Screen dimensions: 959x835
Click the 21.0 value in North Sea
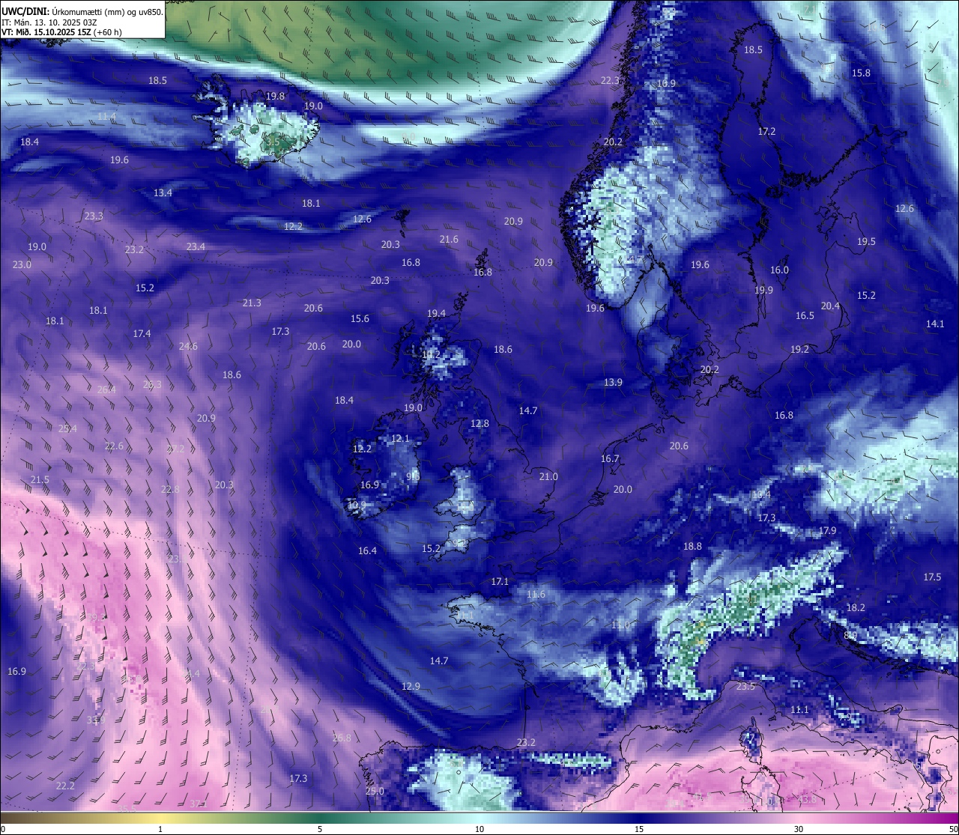click(x=548, y=477)
